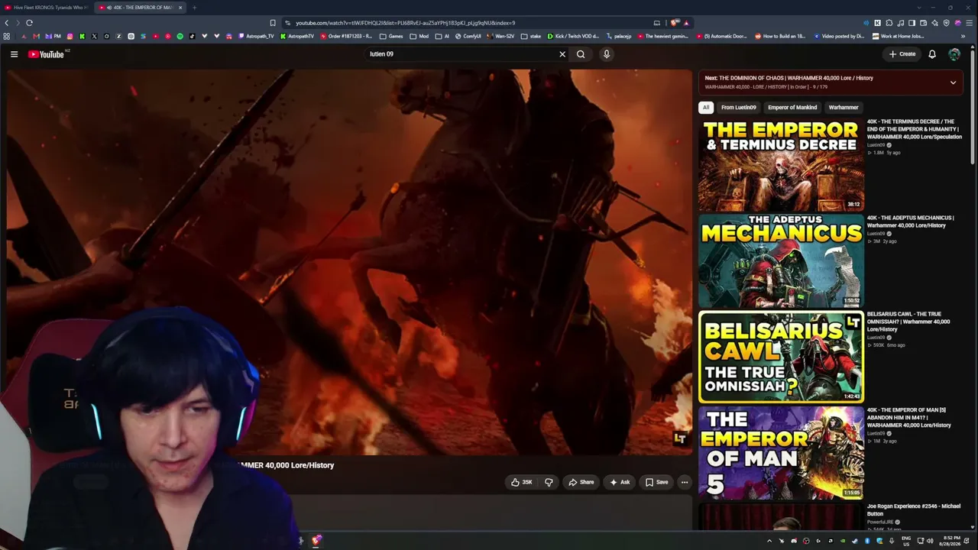
Task: Open Joe Rogan Experience #2546 title link
Action: (x=914, y=510)
